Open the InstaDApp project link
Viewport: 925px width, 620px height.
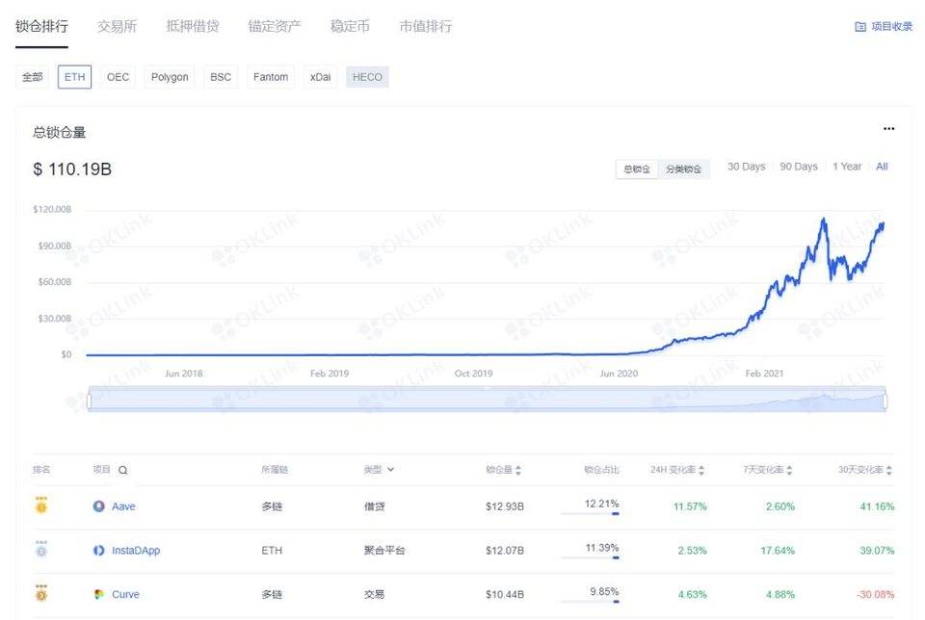point(136,551)
